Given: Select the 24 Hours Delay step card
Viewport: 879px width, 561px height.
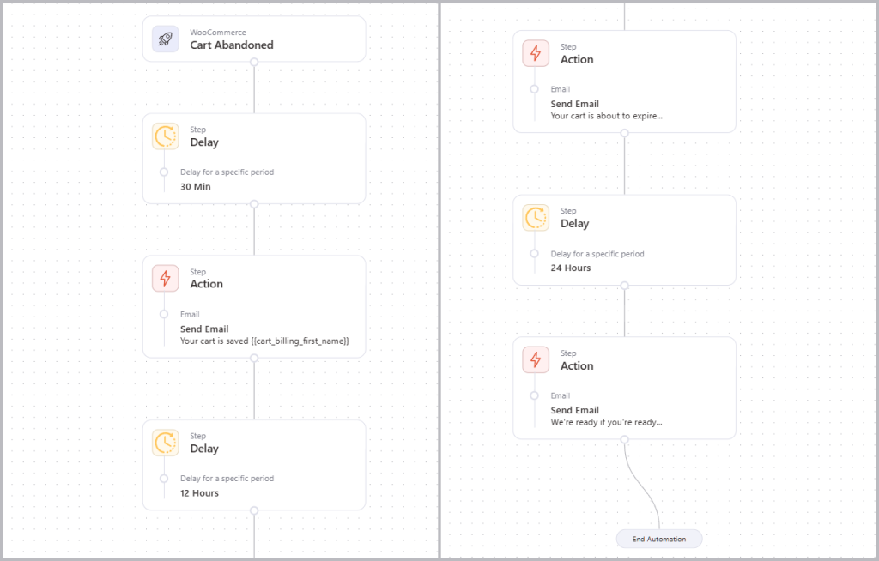Looking at the screenshot, I should coord(624,239).
